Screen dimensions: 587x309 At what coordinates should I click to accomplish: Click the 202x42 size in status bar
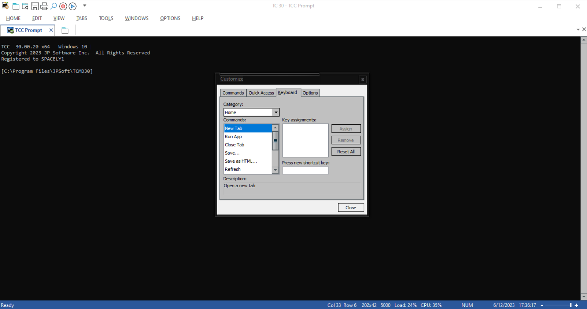(x=369, y=305)
